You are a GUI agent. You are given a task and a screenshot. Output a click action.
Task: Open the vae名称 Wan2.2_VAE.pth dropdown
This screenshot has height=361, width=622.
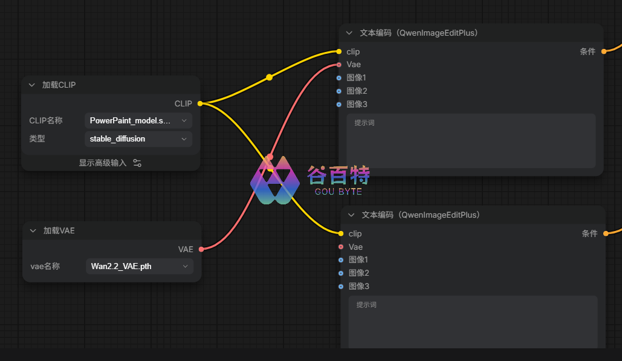pos(140,266)
